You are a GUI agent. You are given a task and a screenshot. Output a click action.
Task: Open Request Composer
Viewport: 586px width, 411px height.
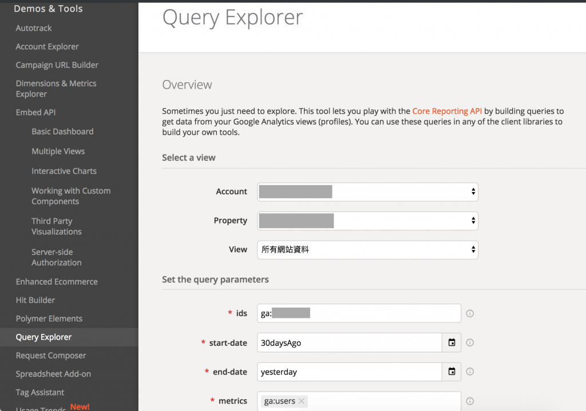point(51,356)
